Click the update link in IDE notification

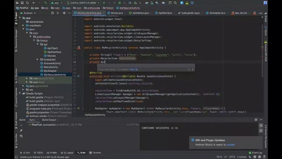point(230,144)
